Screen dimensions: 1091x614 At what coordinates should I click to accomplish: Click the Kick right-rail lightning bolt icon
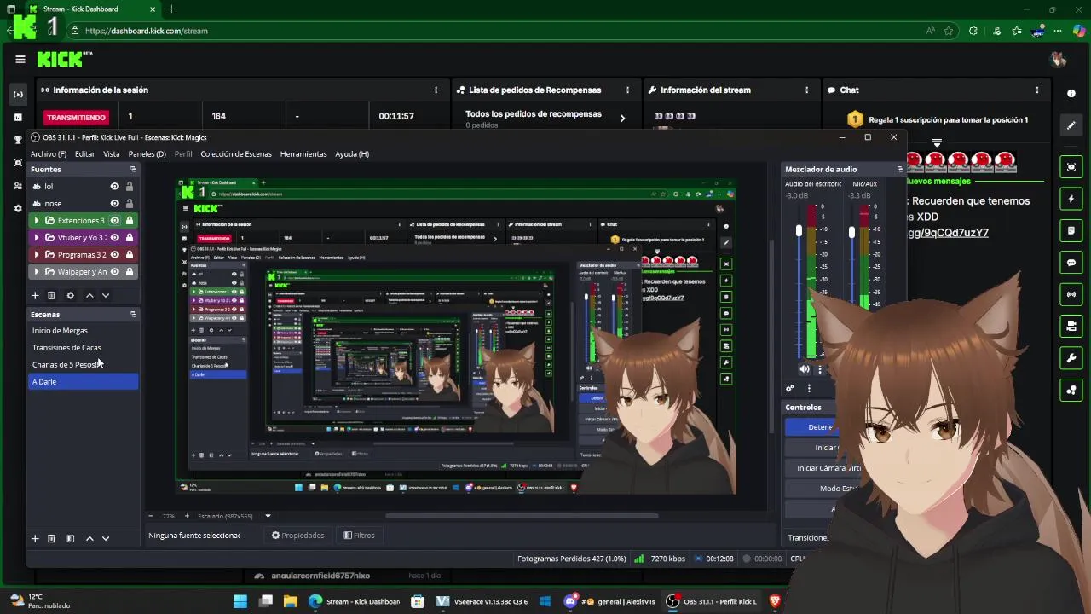coord(1071,199)
